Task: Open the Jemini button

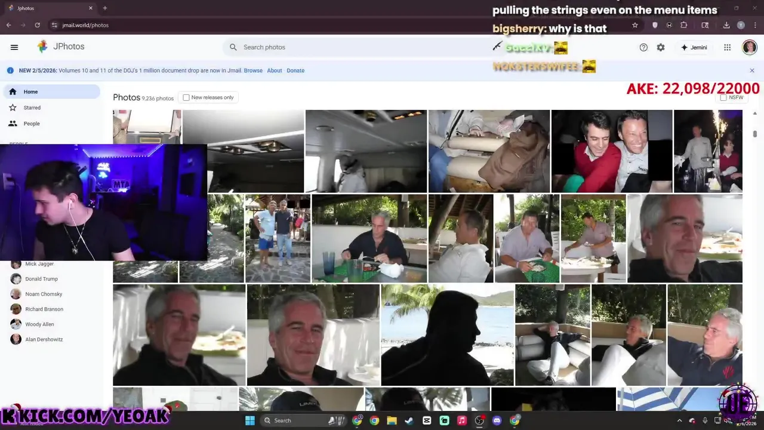Action: [x=694, y=47]
